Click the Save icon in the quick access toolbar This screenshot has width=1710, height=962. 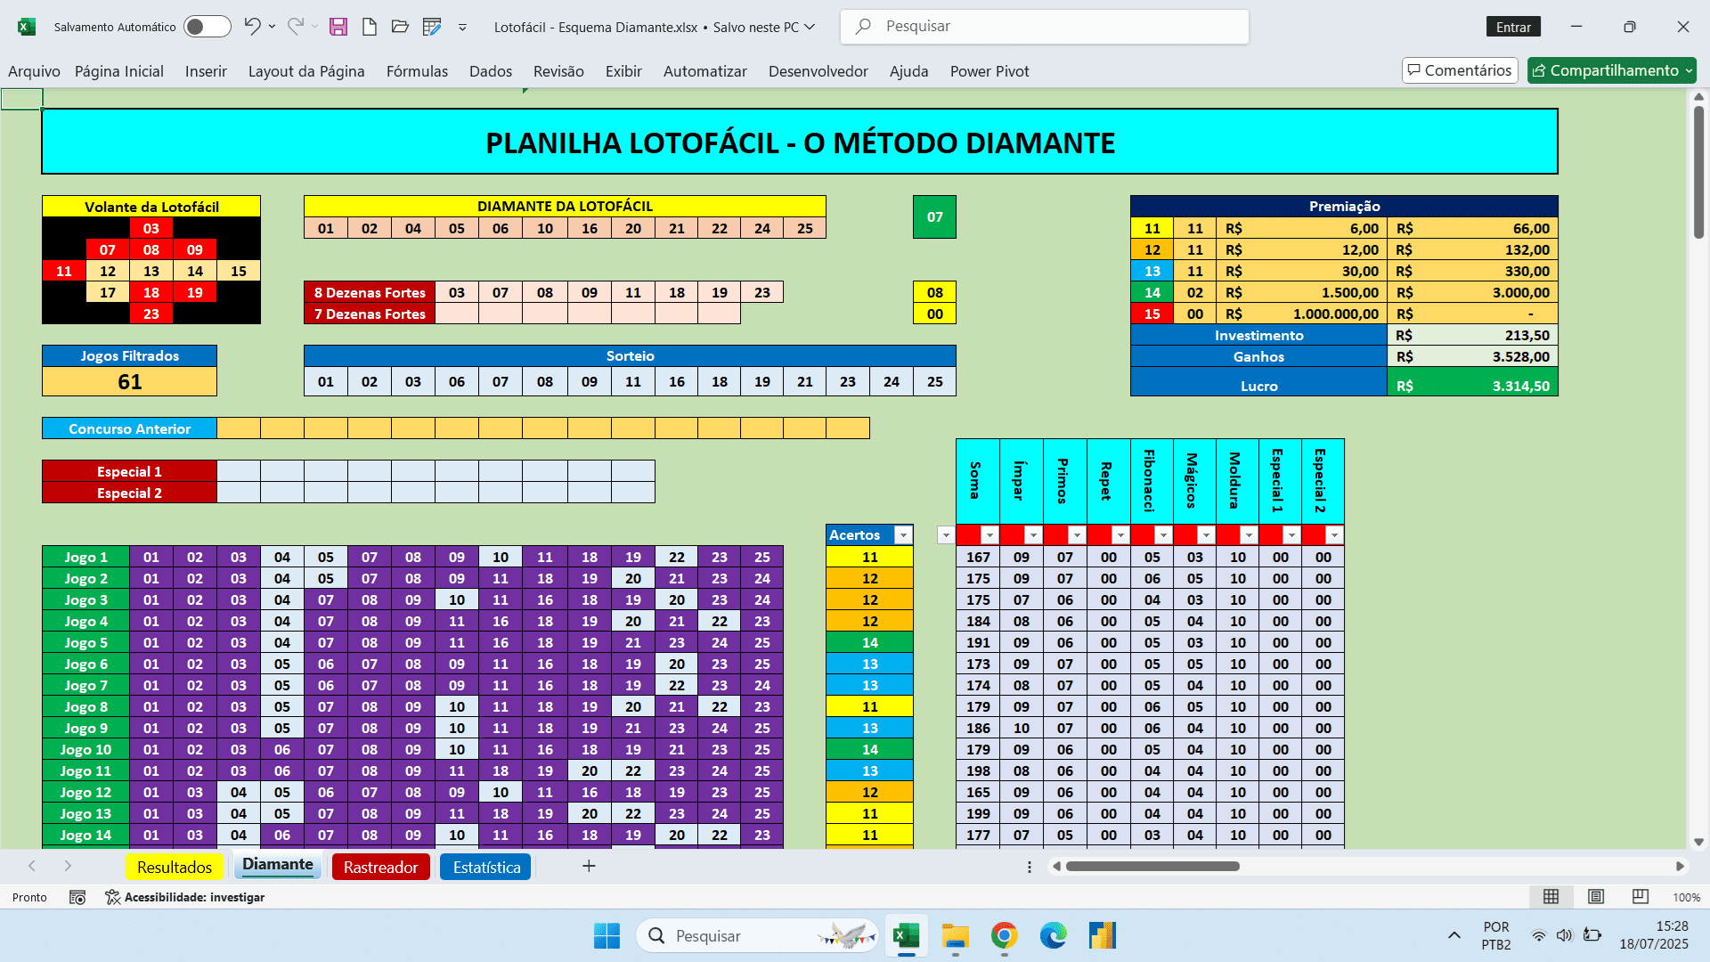338,27
